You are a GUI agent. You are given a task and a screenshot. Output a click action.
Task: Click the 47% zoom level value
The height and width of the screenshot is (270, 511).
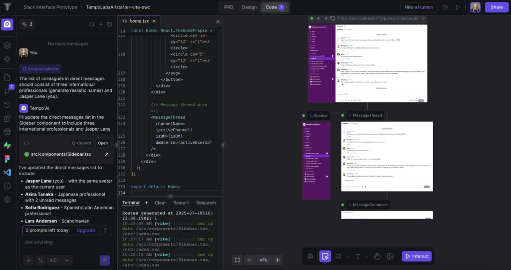coord(263,260)
